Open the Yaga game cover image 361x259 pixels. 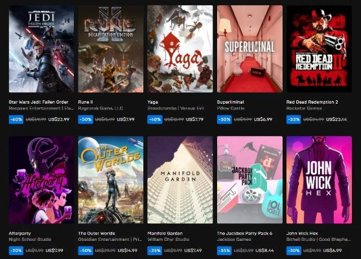pos(180,49)
